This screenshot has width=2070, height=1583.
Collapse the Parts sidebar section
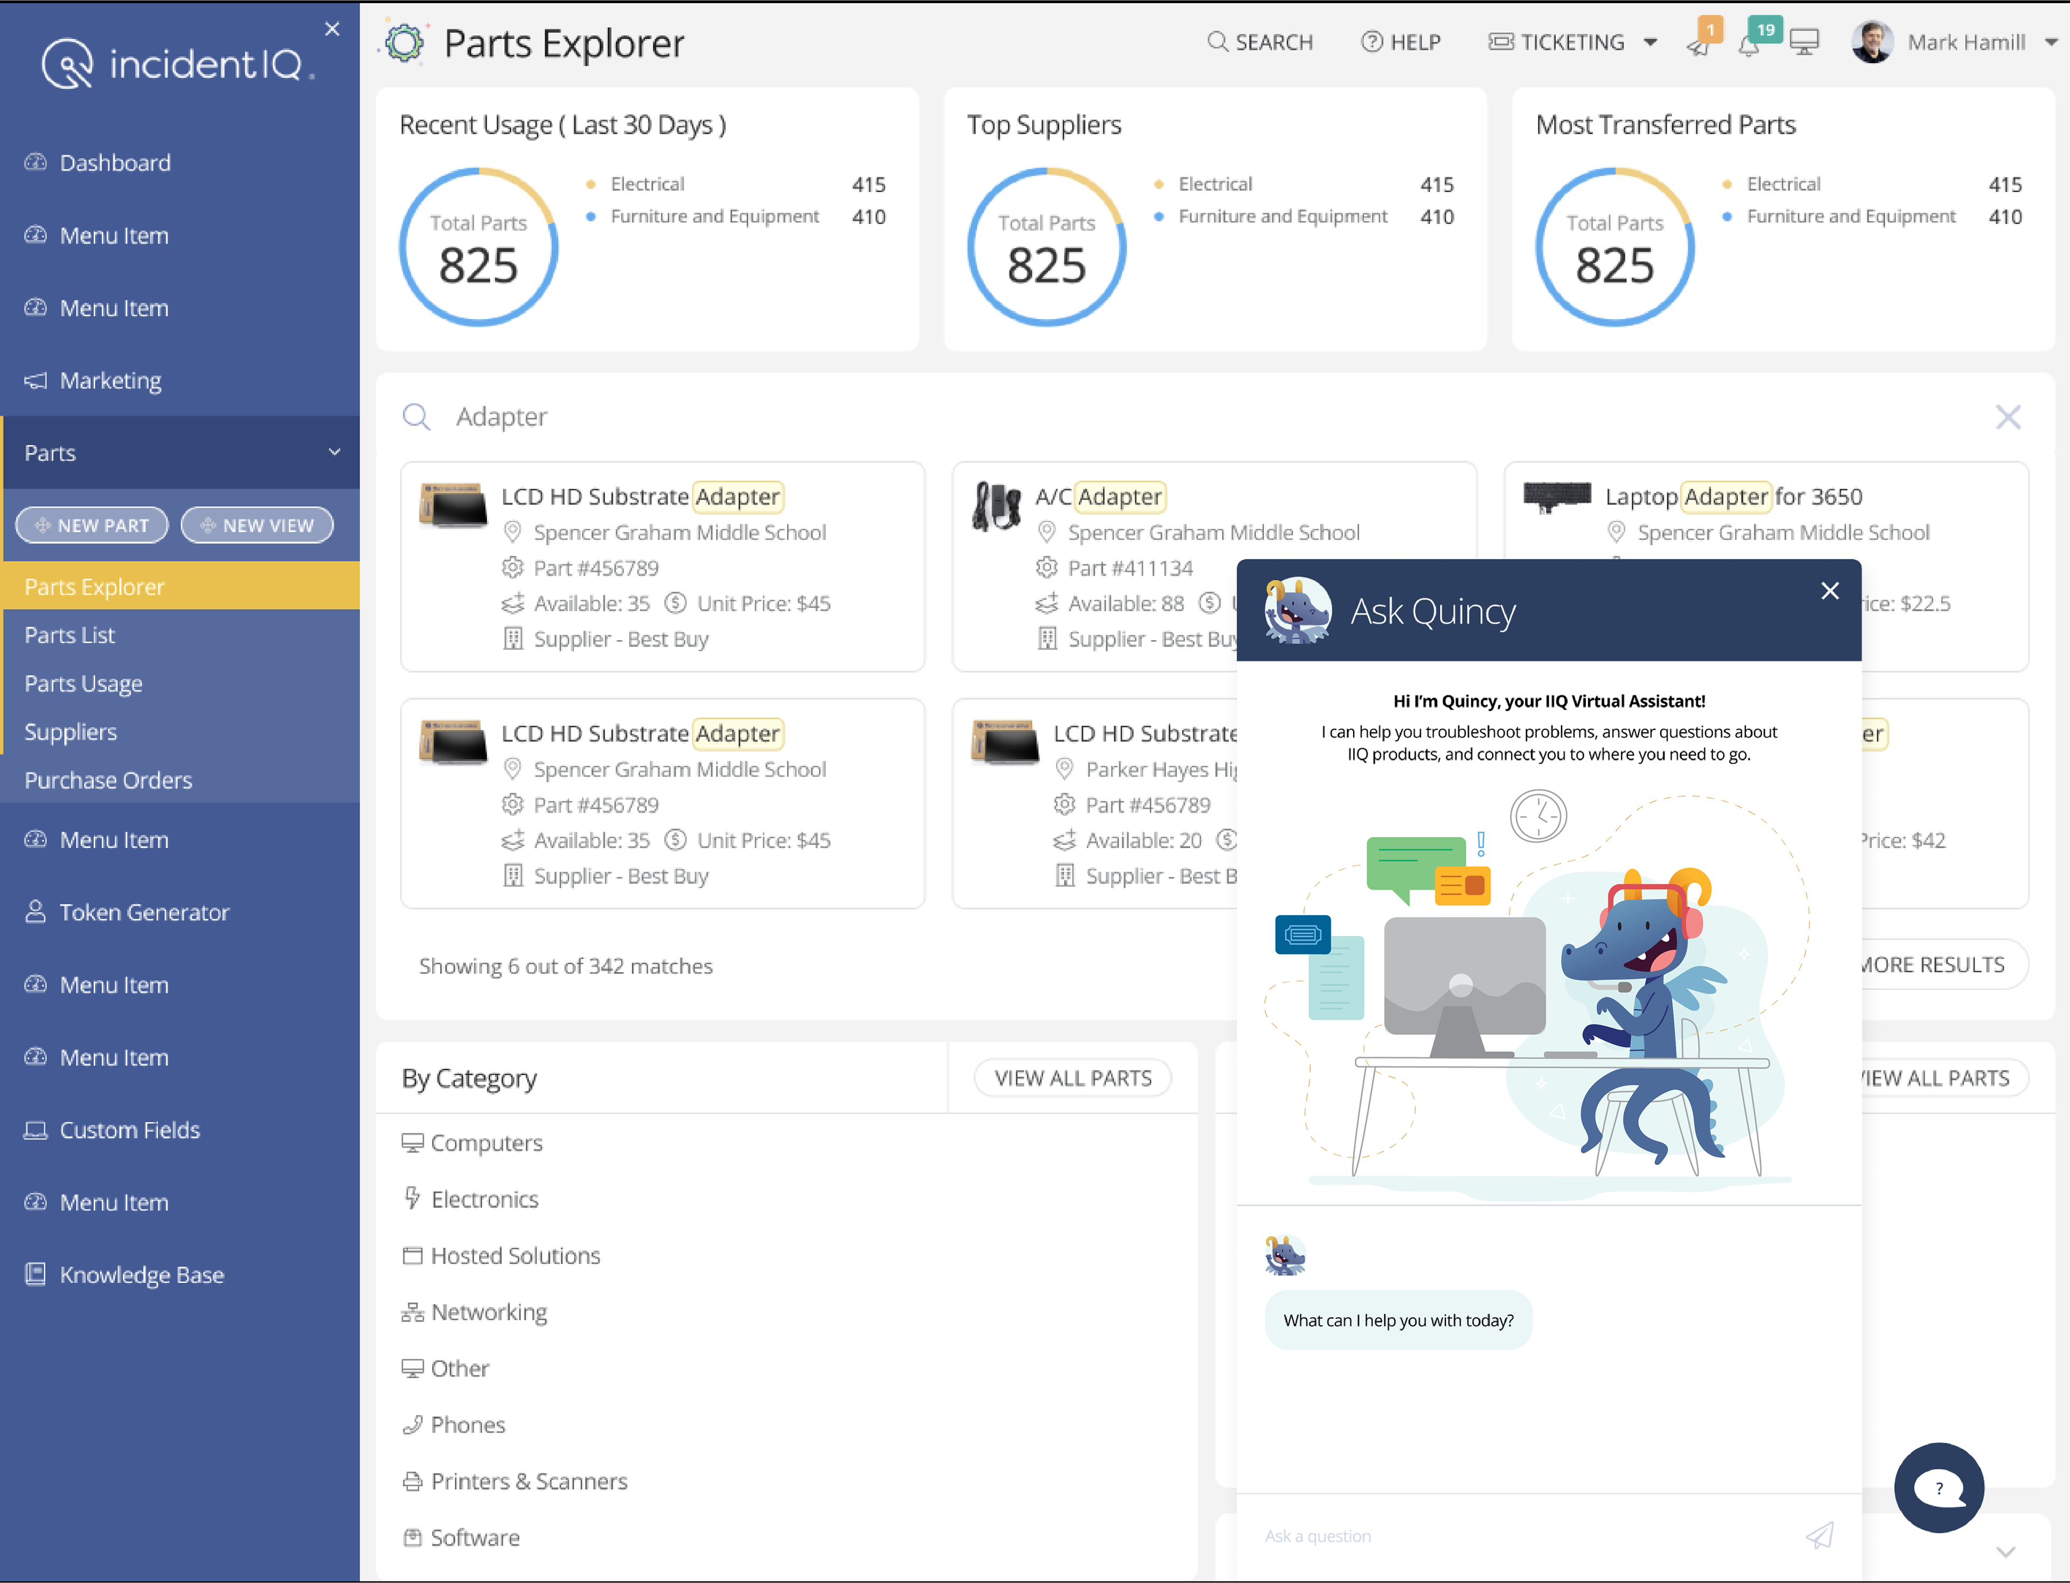334,452
